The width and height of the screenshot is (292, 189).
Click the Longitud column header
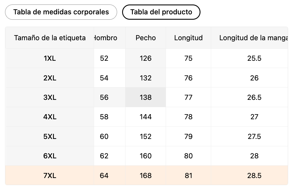click(x=188, y=38)
